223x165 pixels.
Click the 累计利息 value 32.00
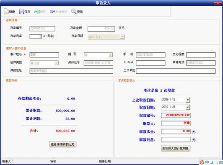click(x=70, y=119)
